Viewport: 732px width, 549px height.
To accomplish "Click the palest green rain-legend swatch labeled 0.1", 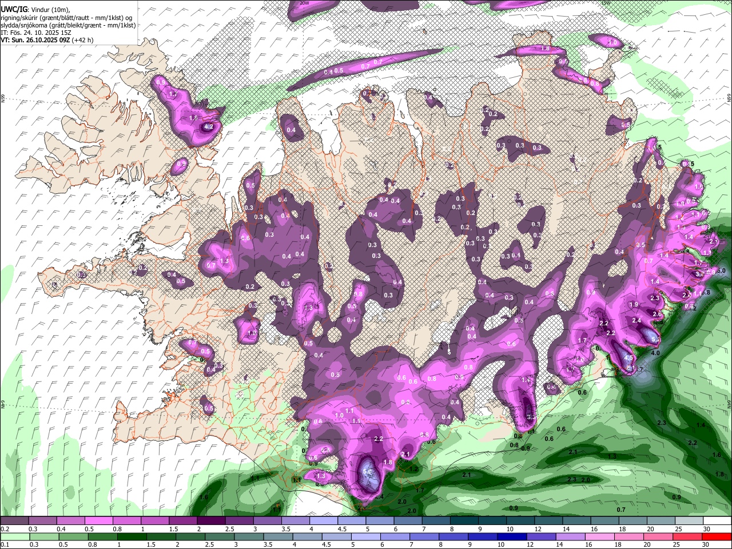I will coord(15,536).
